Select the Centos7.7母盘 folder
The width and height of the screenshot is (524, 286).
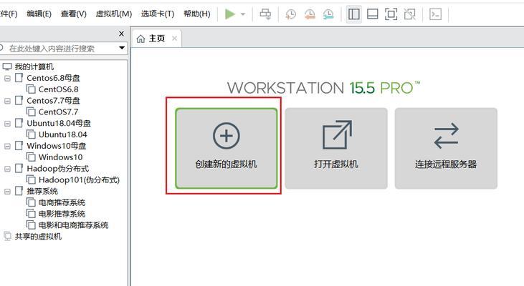coord(54,101)
